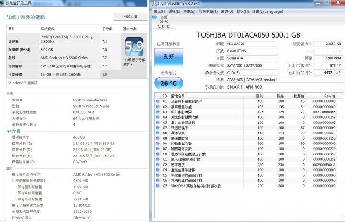
Task: Click raw value 000300B800B6
Action: (324, 112)
